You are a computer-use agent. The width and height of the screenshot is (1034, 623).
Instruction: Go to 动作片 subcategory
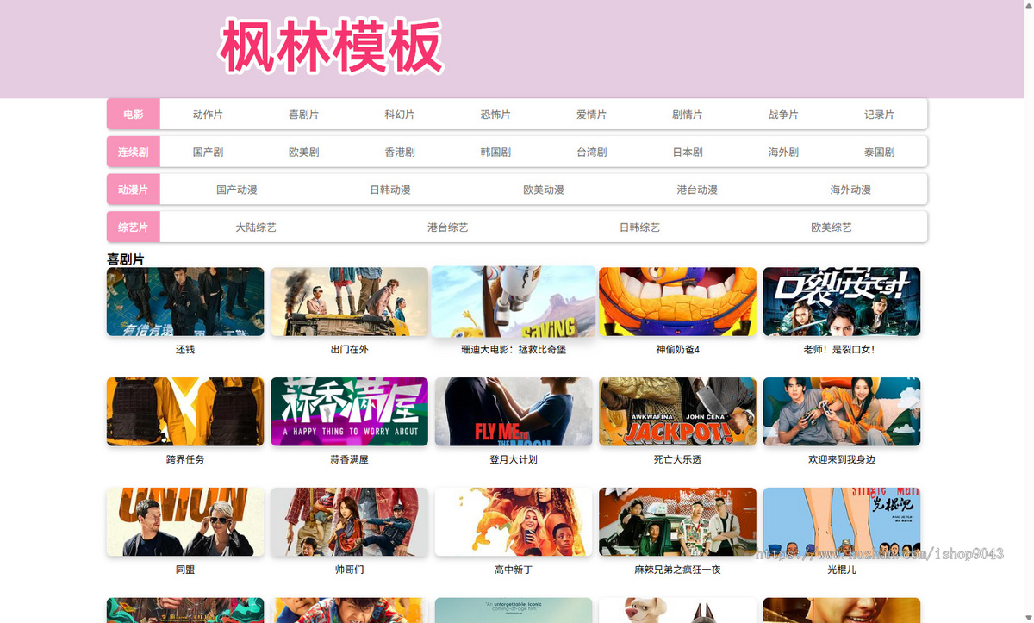pos(208,115)
